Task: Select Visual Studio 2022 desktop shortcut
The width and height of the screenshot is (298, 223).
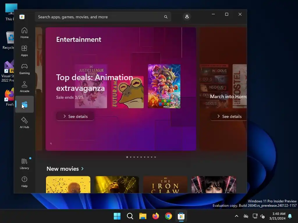Action: coord(8,71)
